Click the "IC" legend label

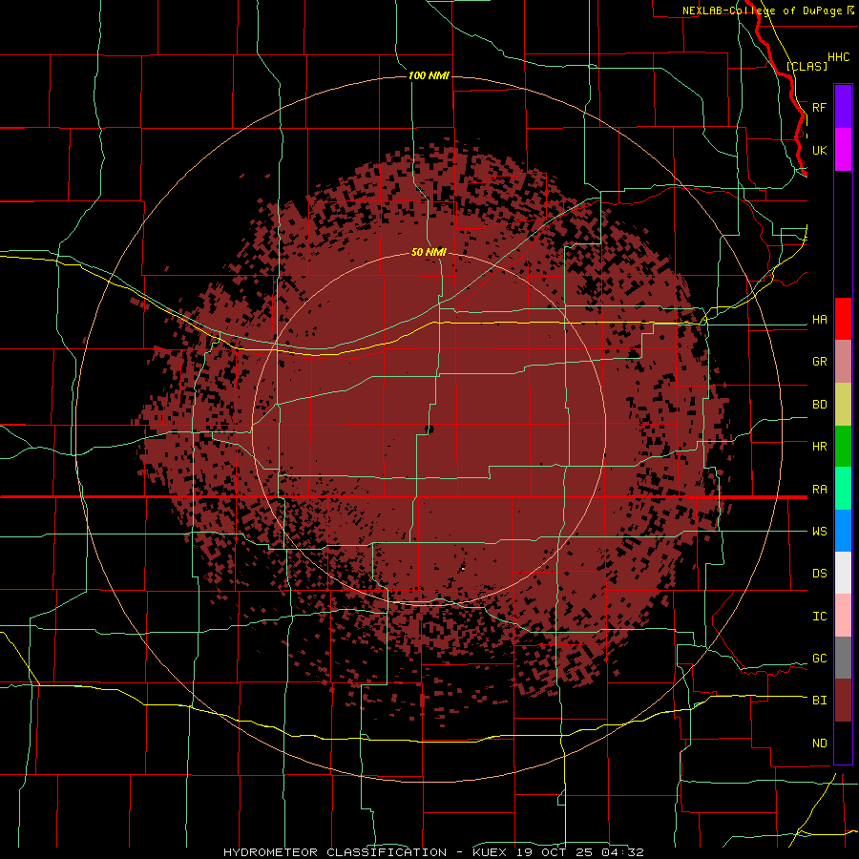[819, 617]
